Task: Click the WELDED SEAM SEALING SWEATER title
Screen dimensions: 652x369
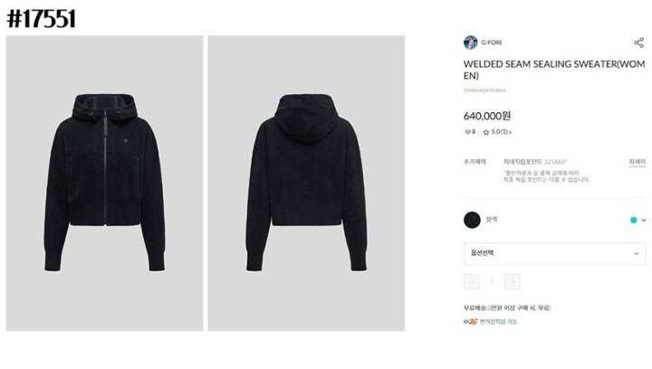Action: (554, 70)
